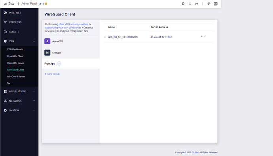Follow the 'other VPN service providers' link
This screenshot has width=273, height=156.
[74, 24]
